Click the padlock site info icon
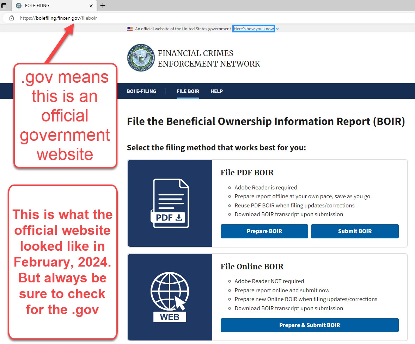 click(11, 18)
